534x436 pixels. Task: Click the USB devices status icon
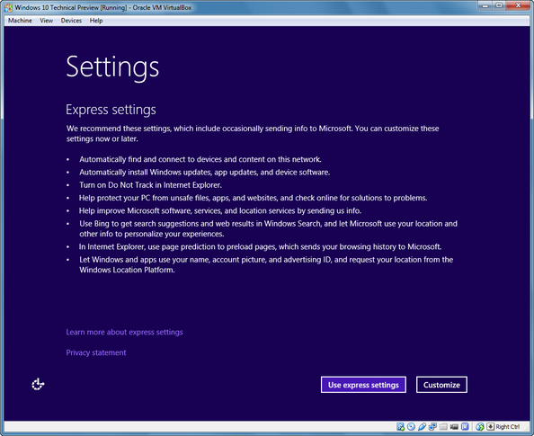(422, 426)
